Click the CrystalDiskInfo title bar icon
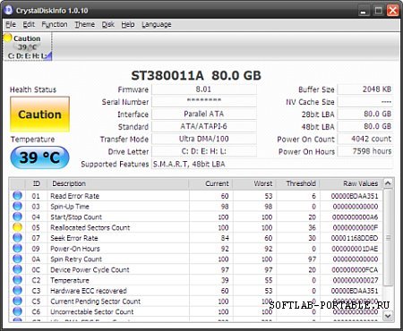Screen dimensions: 403x331 click(8, 10)
